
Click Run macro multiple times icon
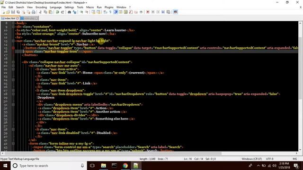point(163,12)
